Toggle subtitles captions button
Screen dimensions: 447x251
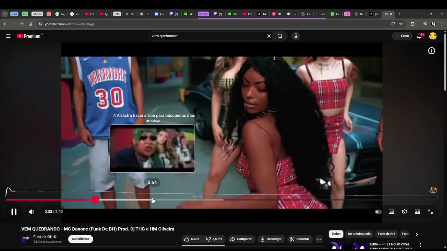[391, 212]
